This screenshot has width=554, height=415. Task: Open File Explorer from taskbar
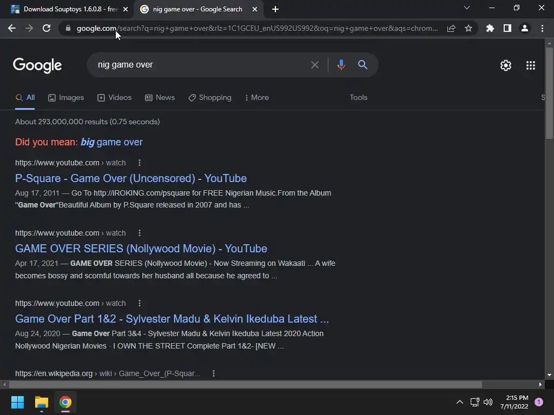tap(41, 402)
